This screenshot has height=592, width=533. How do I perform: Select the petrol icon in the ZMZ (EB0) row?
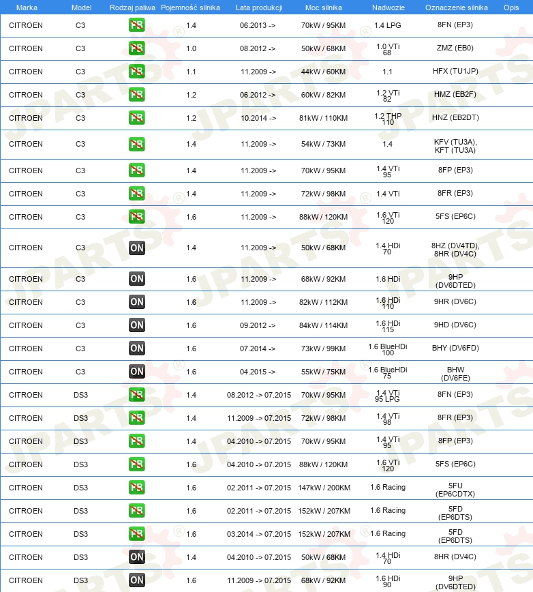(x=136, y=48)
